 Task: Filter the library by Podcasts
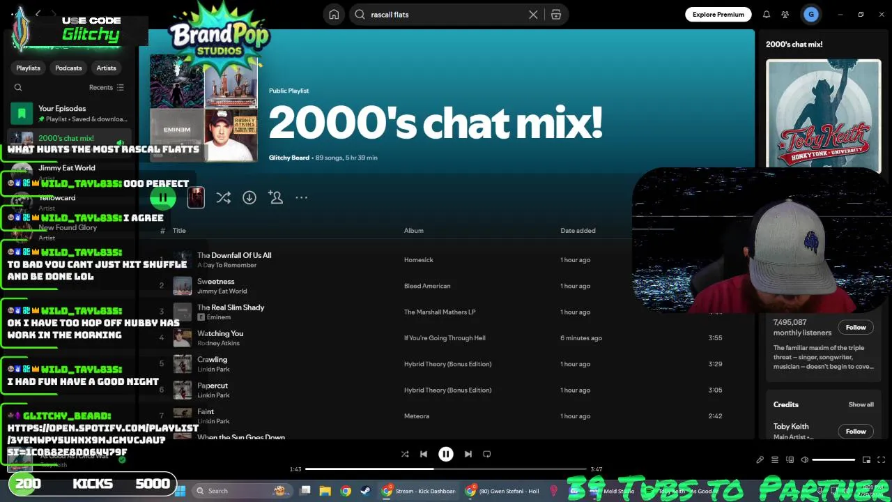click(68, 68)
